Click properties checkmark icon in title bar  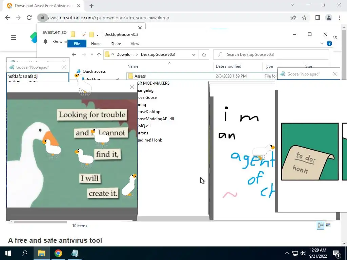pyautogui.click(x=84, y=34)
